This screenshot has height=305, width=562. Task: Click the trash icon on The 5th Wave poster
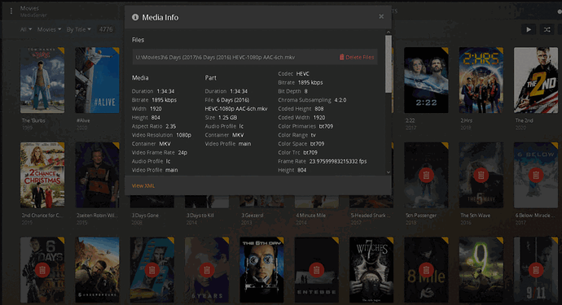tap(481, 175)
